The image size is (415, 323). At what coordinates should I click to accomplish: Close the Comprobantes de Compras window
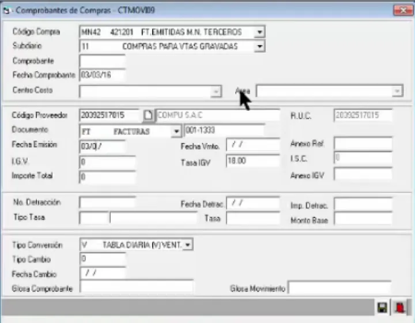(399, 10)
